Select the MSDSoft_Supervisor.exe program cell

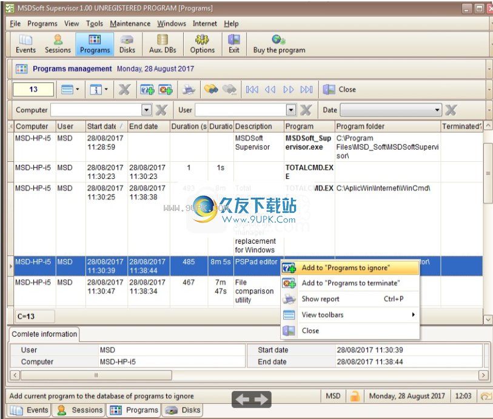tap(309, 147)
